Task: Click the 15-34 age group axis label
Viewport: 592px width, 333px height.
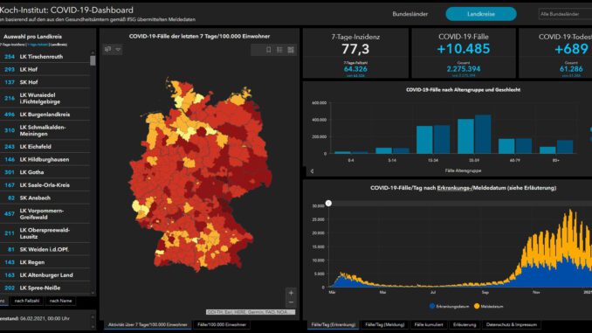Action: coord(433,160)
